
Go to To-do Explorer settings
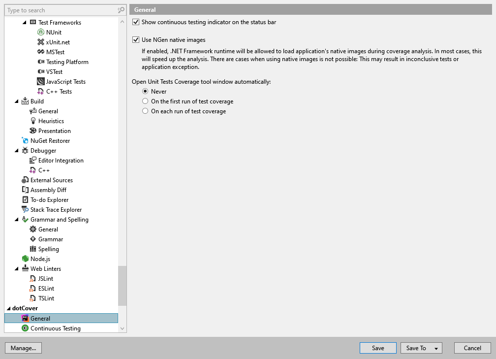coord(49,200)
